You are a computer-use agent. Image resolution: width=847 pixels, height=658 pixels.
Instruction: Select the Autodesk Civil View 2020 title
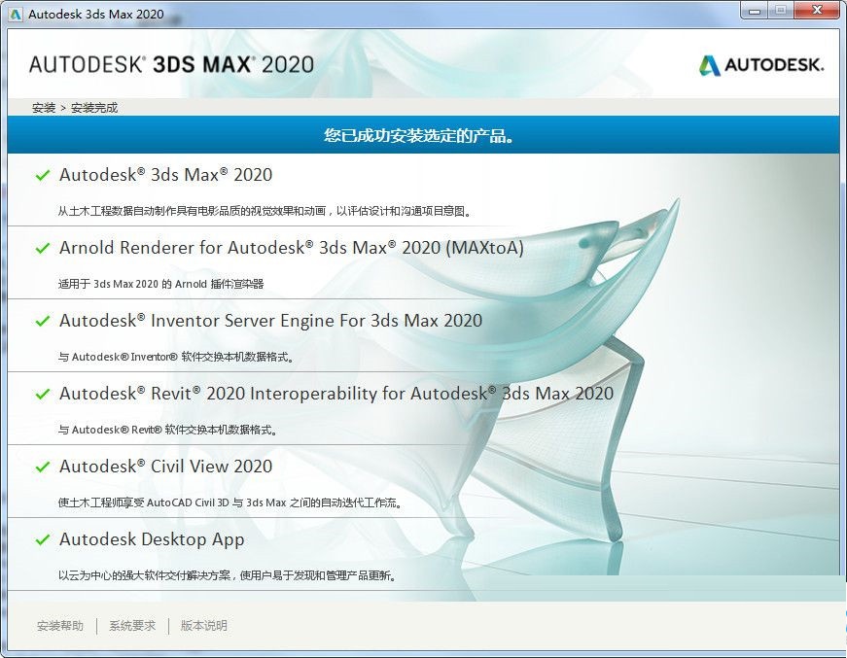point(166,467)
